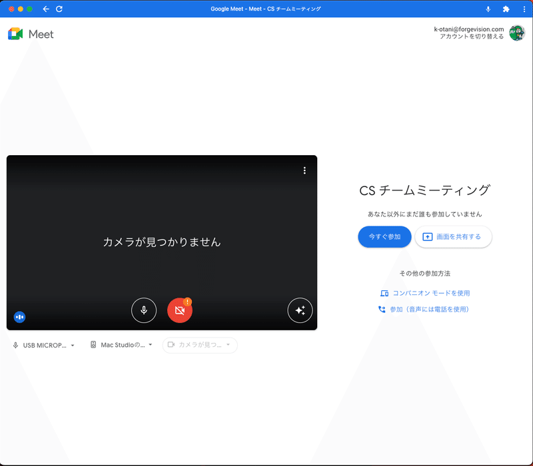
Task: Open the browser three-dot menu
Action: (524, 9)
